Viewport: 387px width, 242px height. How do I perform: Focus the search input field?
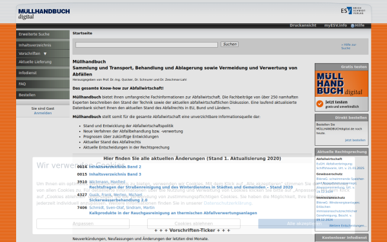146,45
